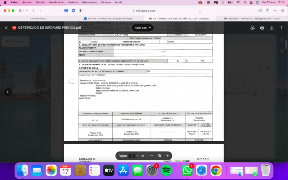Select 'Recibidos' in the dimmed Gmail sidebar
This screenshot has width=288, height=180.
[x=19, y=53]
